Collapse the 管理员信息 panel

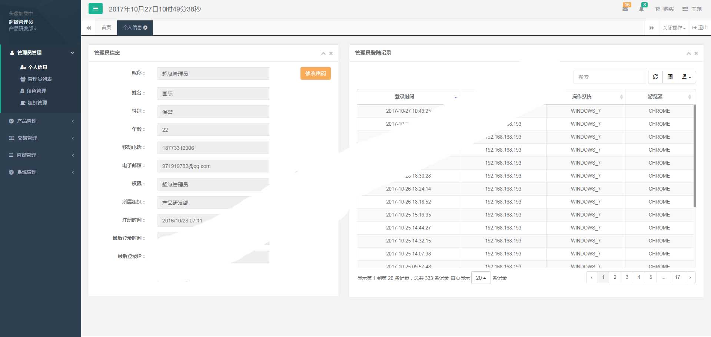pos(323,53)
